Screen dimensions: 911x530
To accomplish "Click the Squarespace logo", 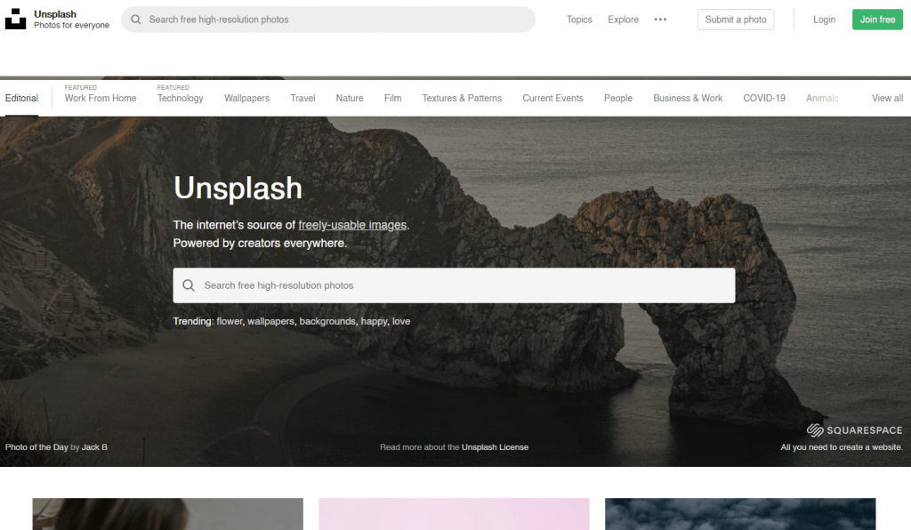I will click(x=854, y=430).
